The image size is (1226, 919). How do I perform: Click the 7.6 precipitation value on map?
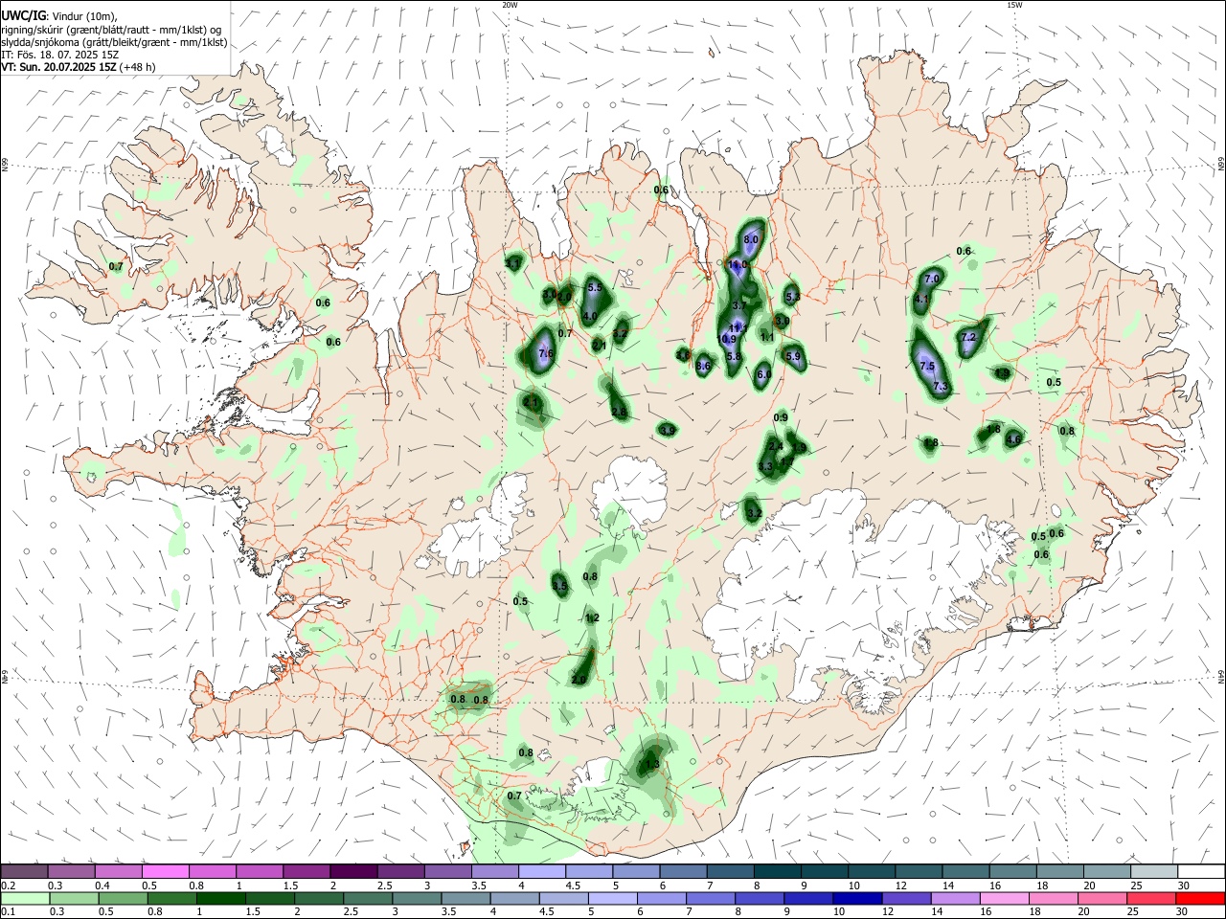(x=546, y=353)
